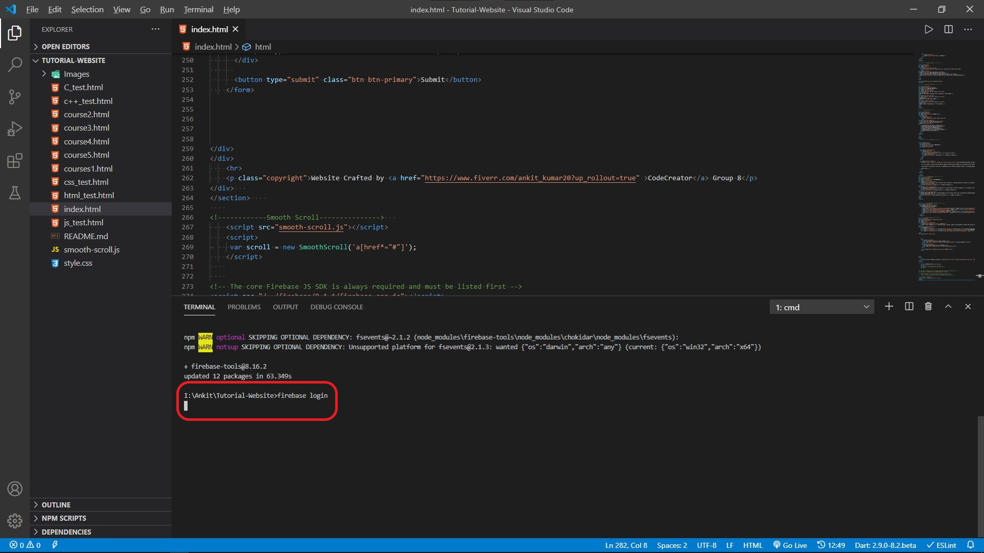Image resolution: width=984 pixels, height=553 pixels.
Task: Change UTF-8 file encoding
Action: tap(707, 545)
